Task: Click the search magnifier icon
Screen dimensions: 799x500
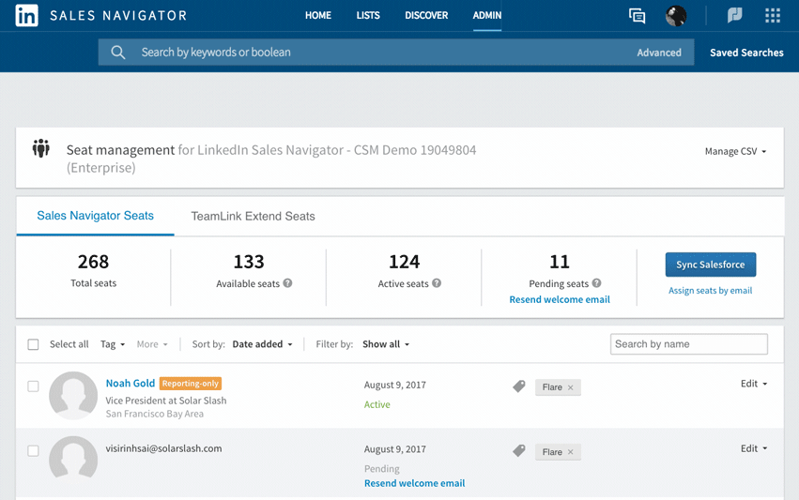Action: pos(117,52)
